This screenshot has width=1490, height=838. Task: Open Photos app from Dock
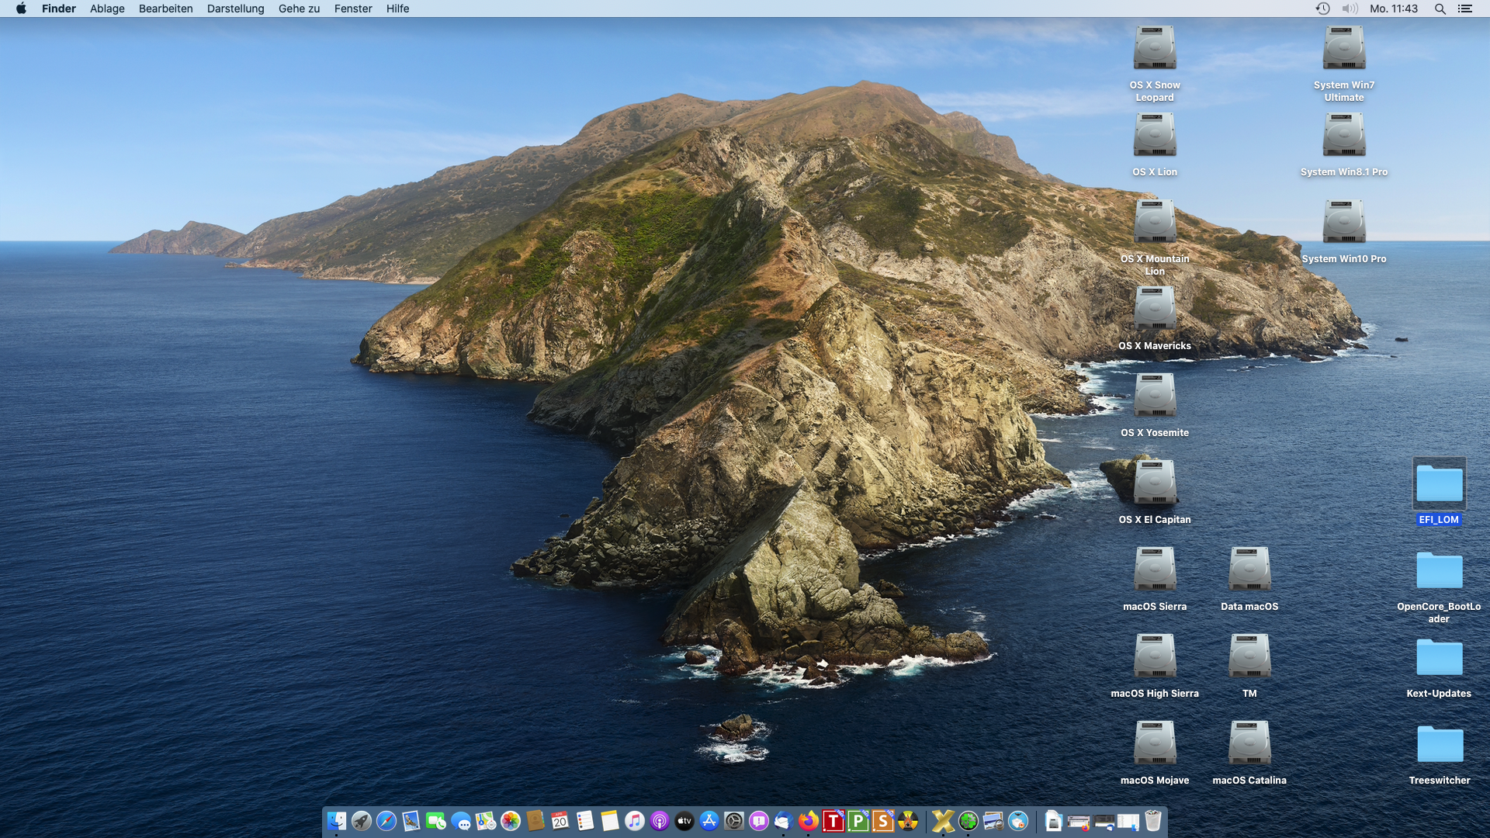(x=511, y=821)
